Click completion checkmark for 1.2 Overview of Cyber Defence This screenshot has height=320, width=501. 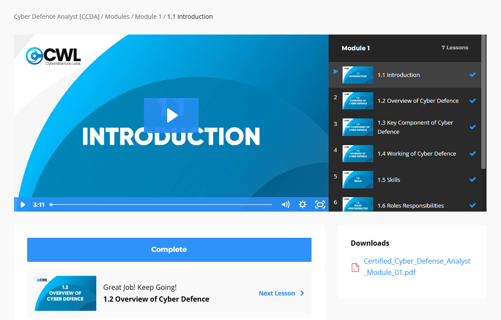473,101
